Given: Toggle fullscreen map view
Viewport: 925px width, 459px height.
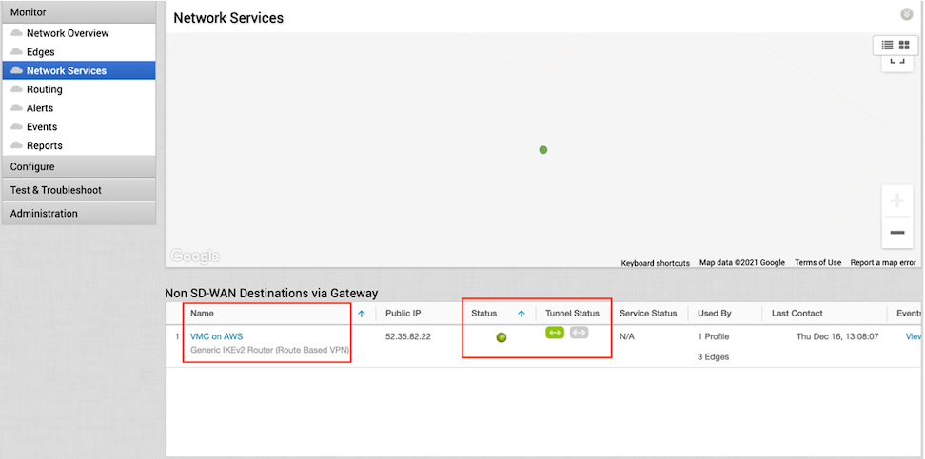Looking at the screenshot, I should coord(896,61).
